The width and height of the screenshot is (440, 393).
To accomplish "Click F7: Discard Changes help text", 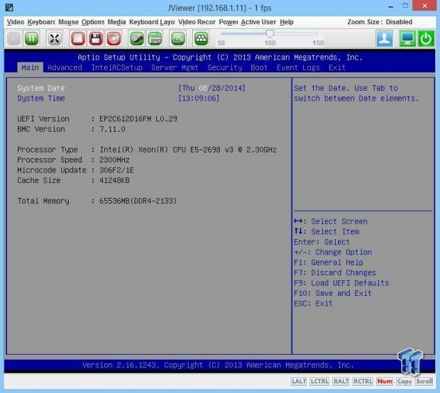I will [x=335, y=272].
